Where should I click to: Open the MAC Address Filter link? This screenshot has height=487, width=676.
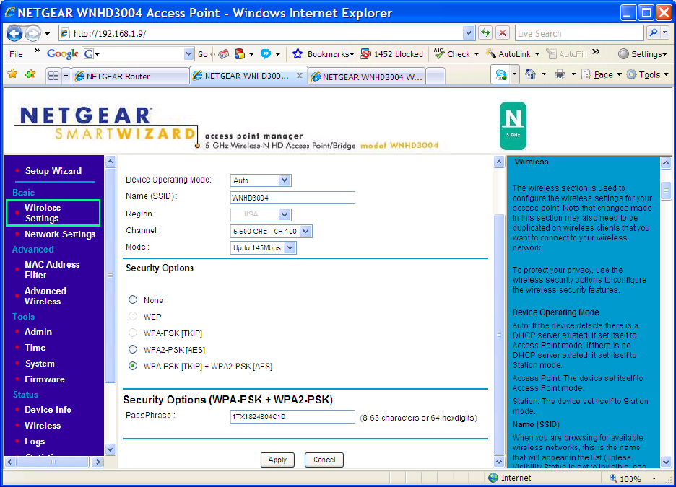[52, 270]
